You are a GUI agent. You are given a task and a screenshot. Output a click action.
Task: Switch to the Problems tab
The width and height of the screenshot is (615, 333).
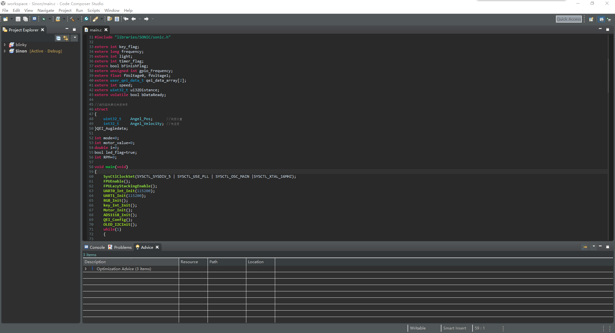(x=120, y=247)
